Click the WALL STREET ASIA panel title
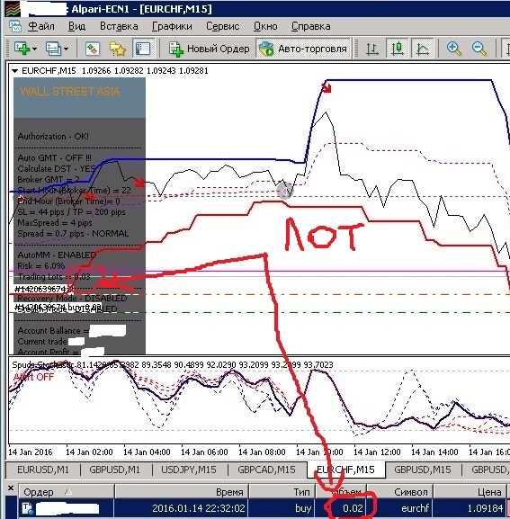The height and width of the screenshot is (519, 510). [x=70, y=92]
